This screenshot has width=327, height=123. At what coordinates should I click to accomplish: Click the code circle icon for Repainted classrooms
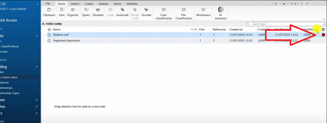pos(49,40)
